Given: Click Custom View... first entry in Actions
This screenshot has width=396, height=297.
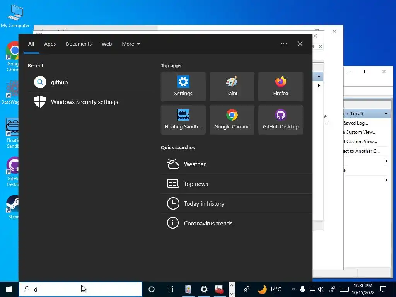Looking at the screenshot, I should pos(361,132).
